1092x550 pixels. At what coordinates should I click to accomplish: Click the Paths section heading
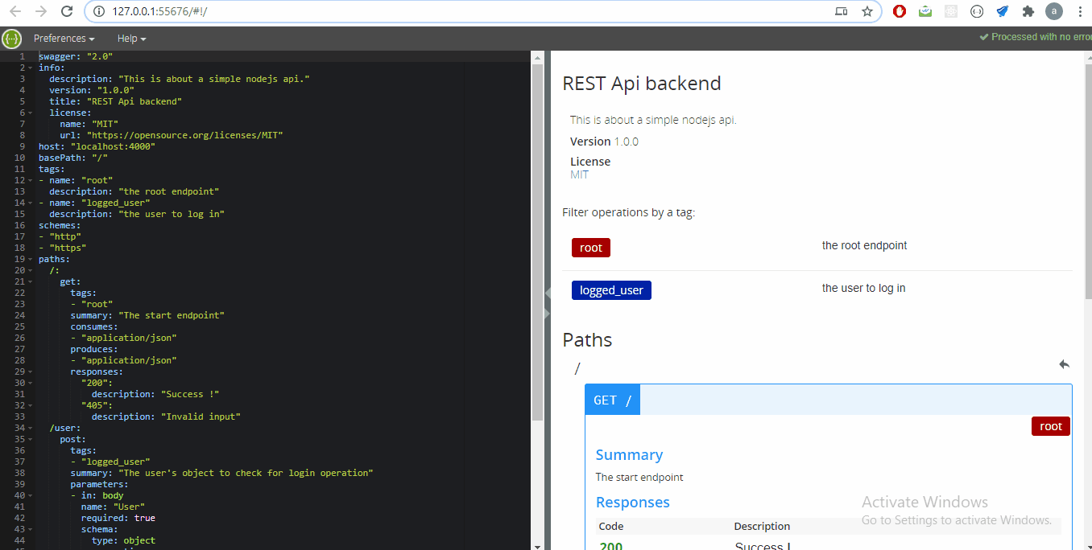[587, 340]
